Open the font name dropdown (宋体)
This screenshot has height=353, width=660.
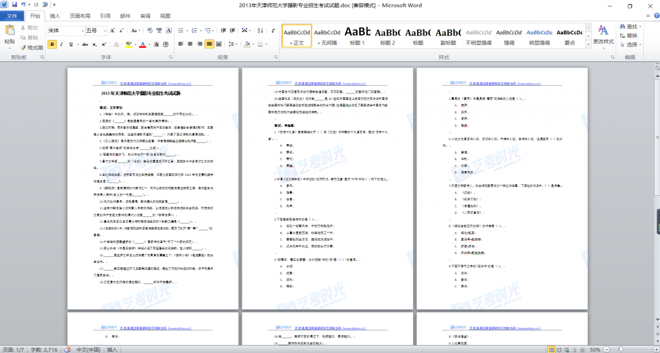coord(81,30)
